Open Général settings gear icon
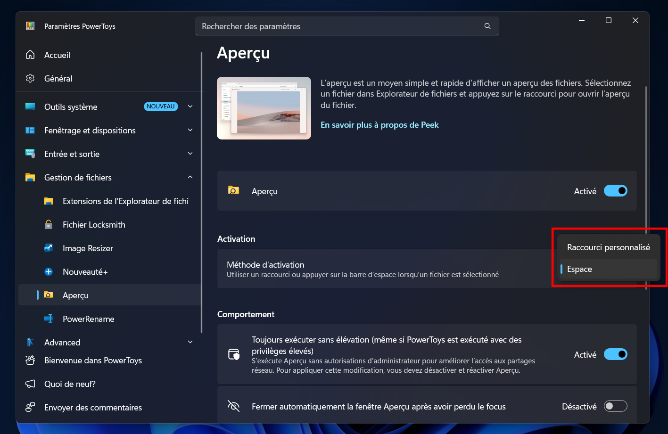Image resolution: width=668 pixels, height=434 pixels. (x=30, y=78)
